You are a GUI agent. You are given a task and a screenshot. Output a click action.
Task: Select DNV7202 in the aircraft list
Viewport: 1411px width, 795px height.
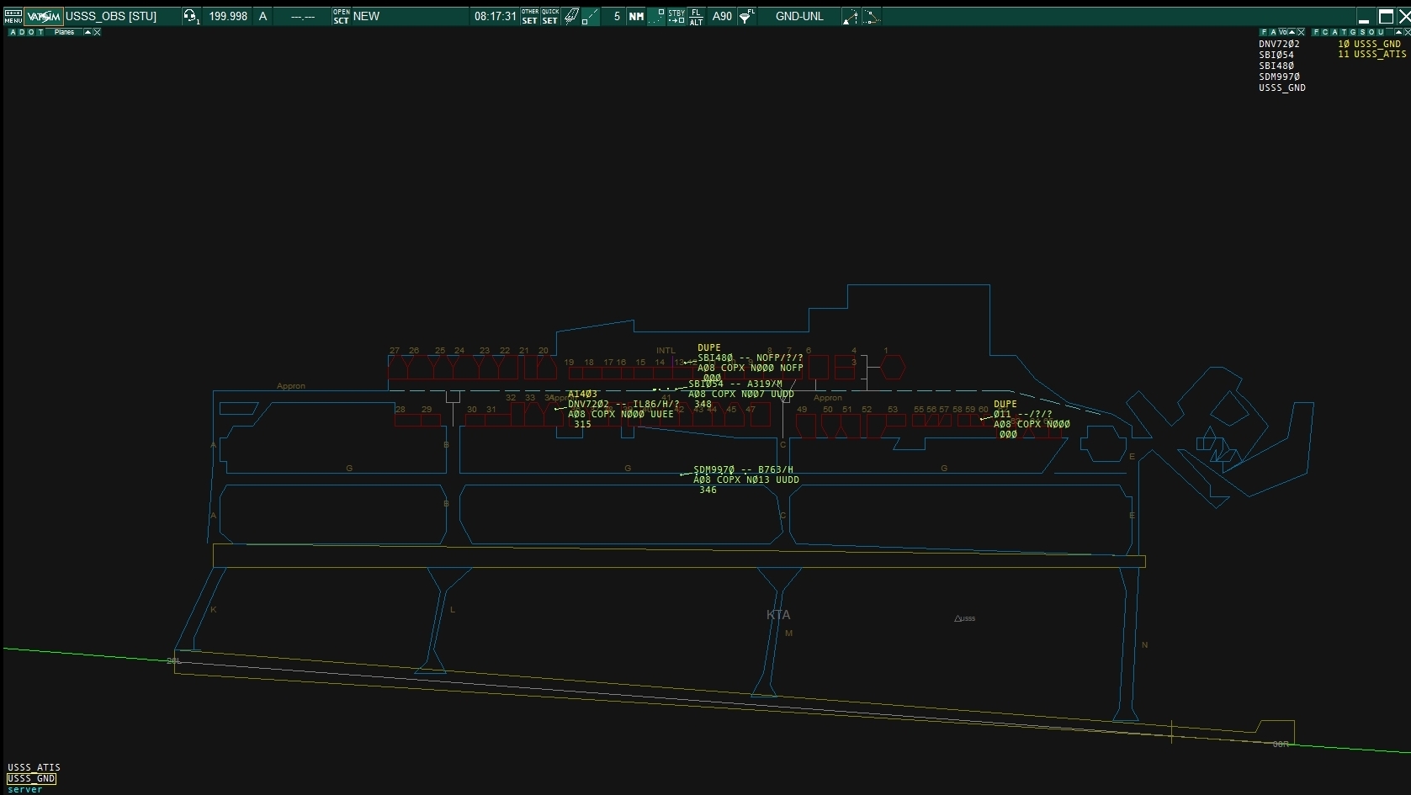coord(1278,44)
